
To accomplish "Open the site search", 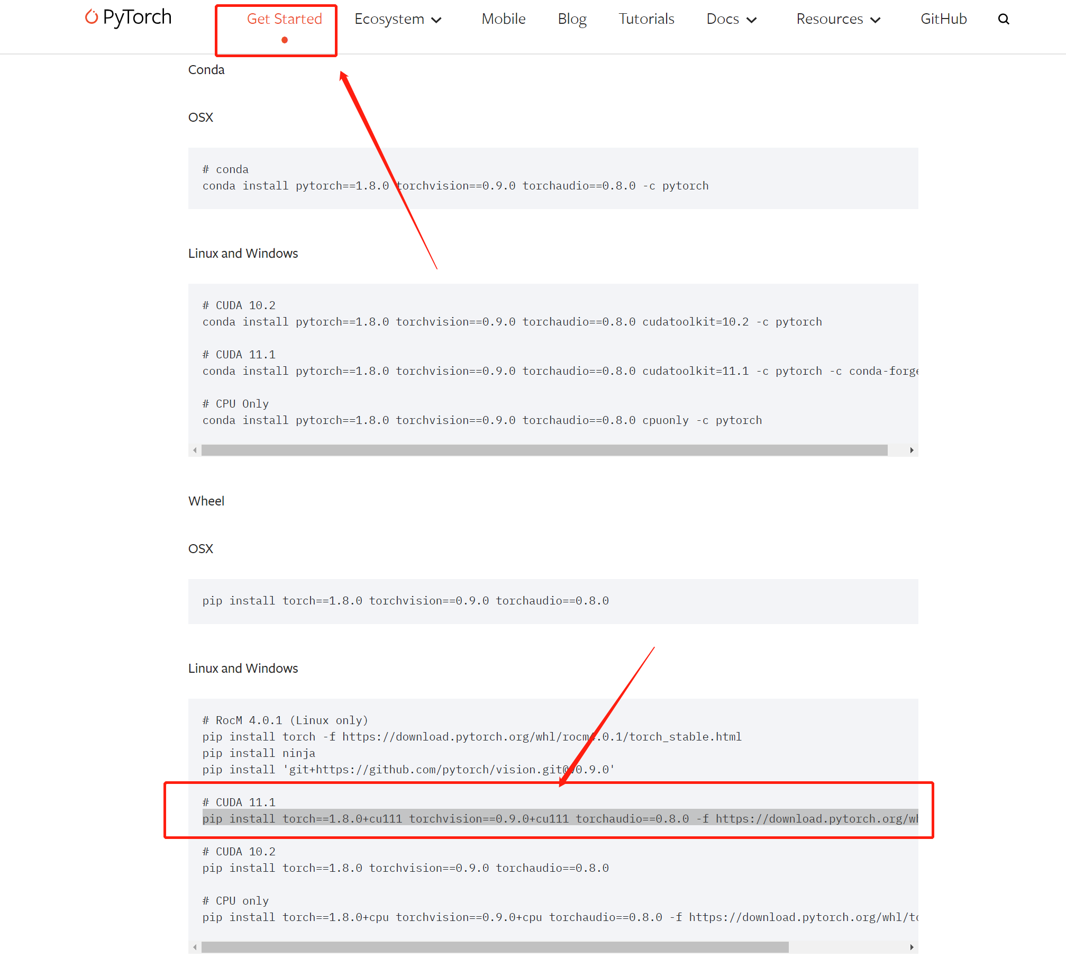I will 1004,19.
